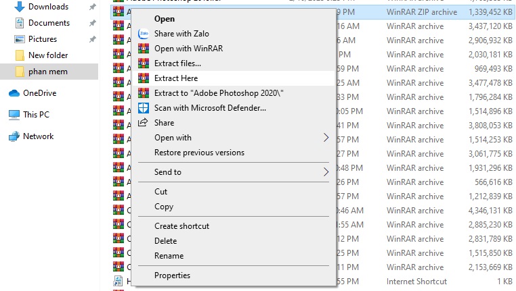516x291 pixels.
Task: Click the Network icon in sidebar
Action: pos(14,136)
